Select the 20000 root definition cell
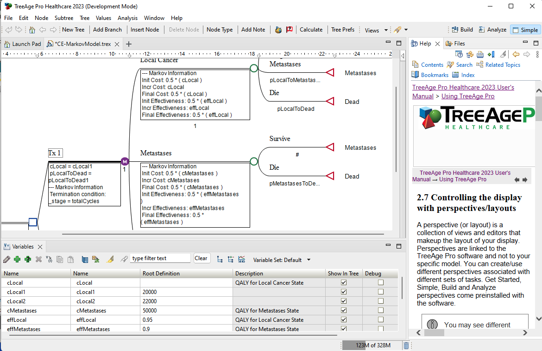This screenshot has height=351, width=542. (x=186, y=292)
